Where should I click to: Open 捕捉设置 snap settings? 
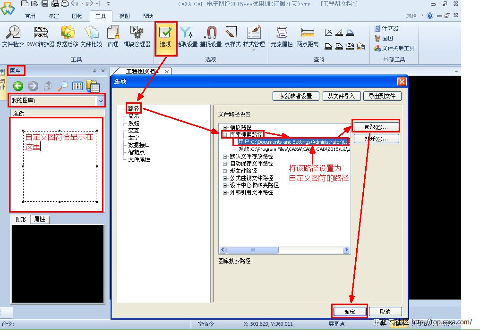click(211, 37)
